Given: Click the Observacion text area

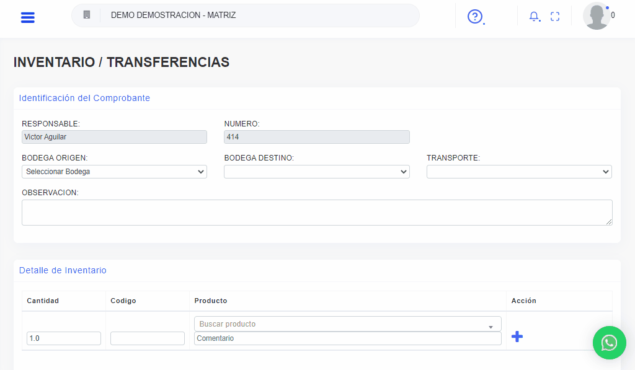Looking at the screenshot, I should 317,213.
